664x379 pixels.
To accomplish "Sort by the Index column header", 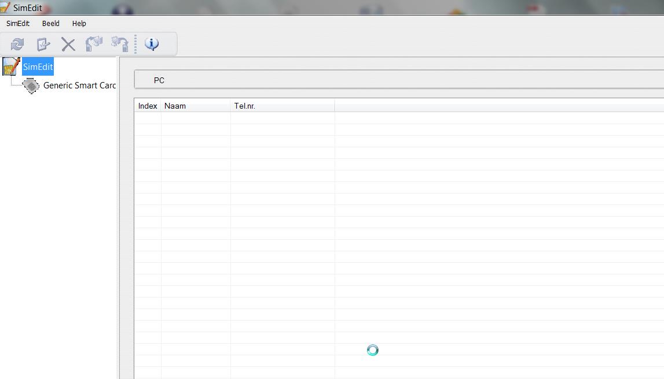I will click(148, 106).
